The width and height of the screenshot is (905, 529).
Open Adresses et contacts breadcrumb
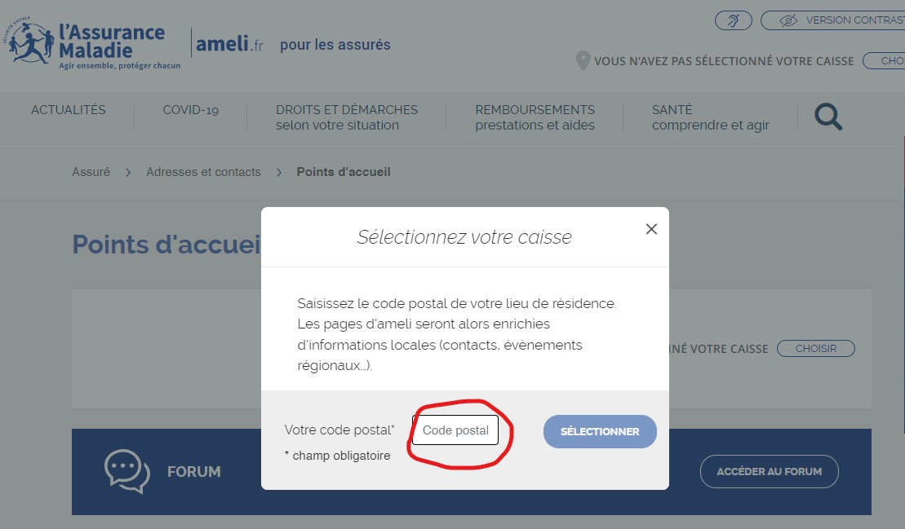tap(203, 172)
